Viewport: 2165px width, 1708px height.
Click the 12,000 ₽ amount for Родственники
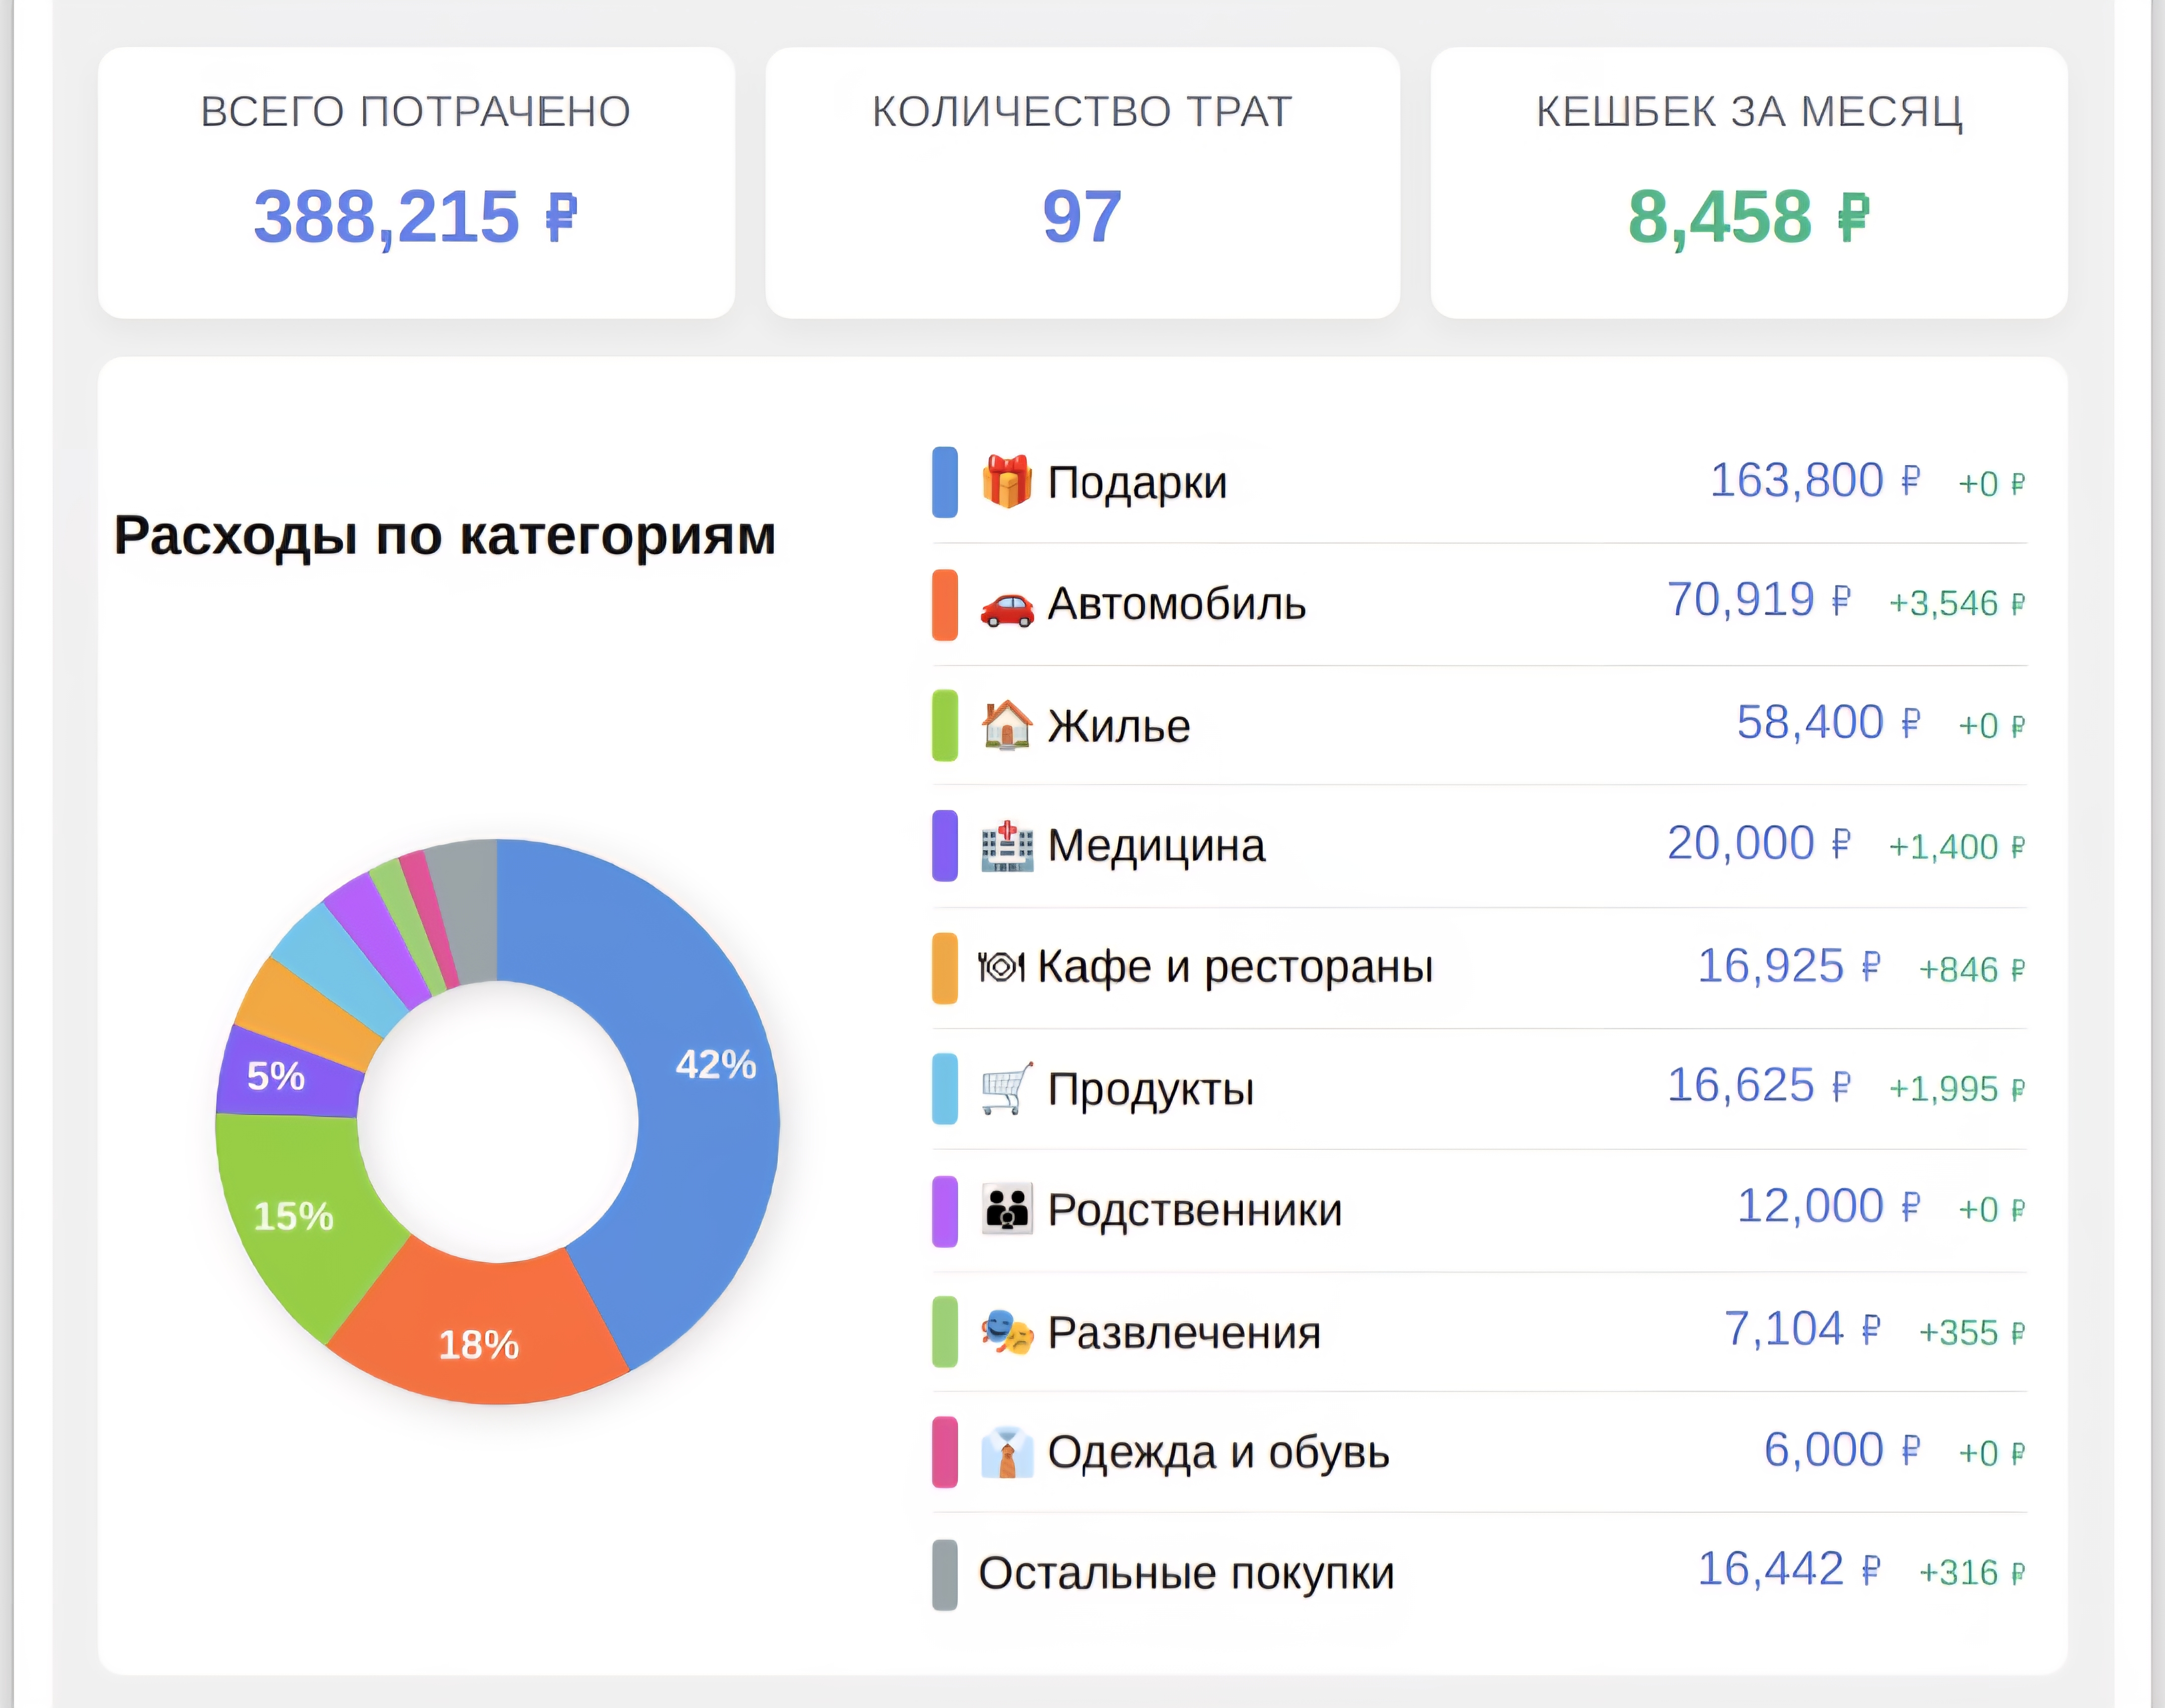click(1829, 1206)
